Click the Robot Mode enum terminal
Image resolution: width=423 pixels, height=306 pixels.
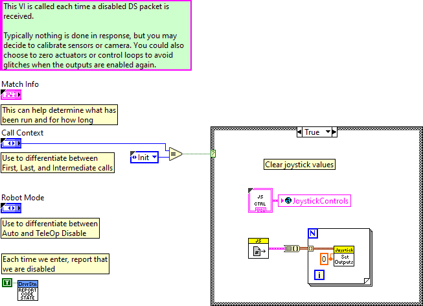[x=11, y=208]
